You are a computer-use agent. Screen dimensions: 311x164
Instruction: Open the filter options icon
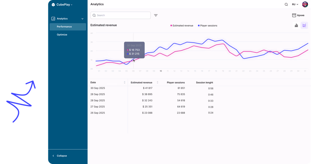click(x=156, y=15)
